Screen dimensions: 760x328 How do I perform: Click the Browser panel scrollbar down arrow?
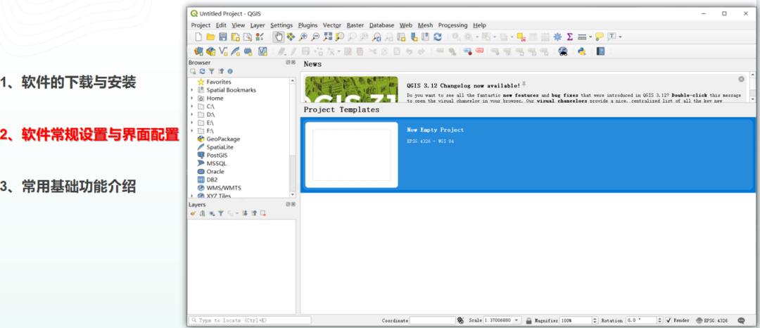[x=292, y=194]
